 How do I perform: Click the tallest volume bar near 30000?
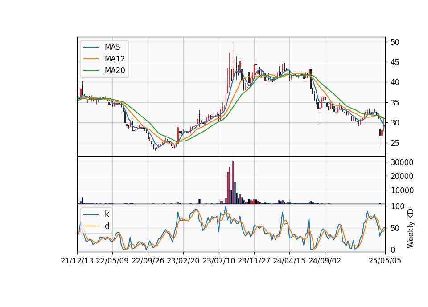233,182
